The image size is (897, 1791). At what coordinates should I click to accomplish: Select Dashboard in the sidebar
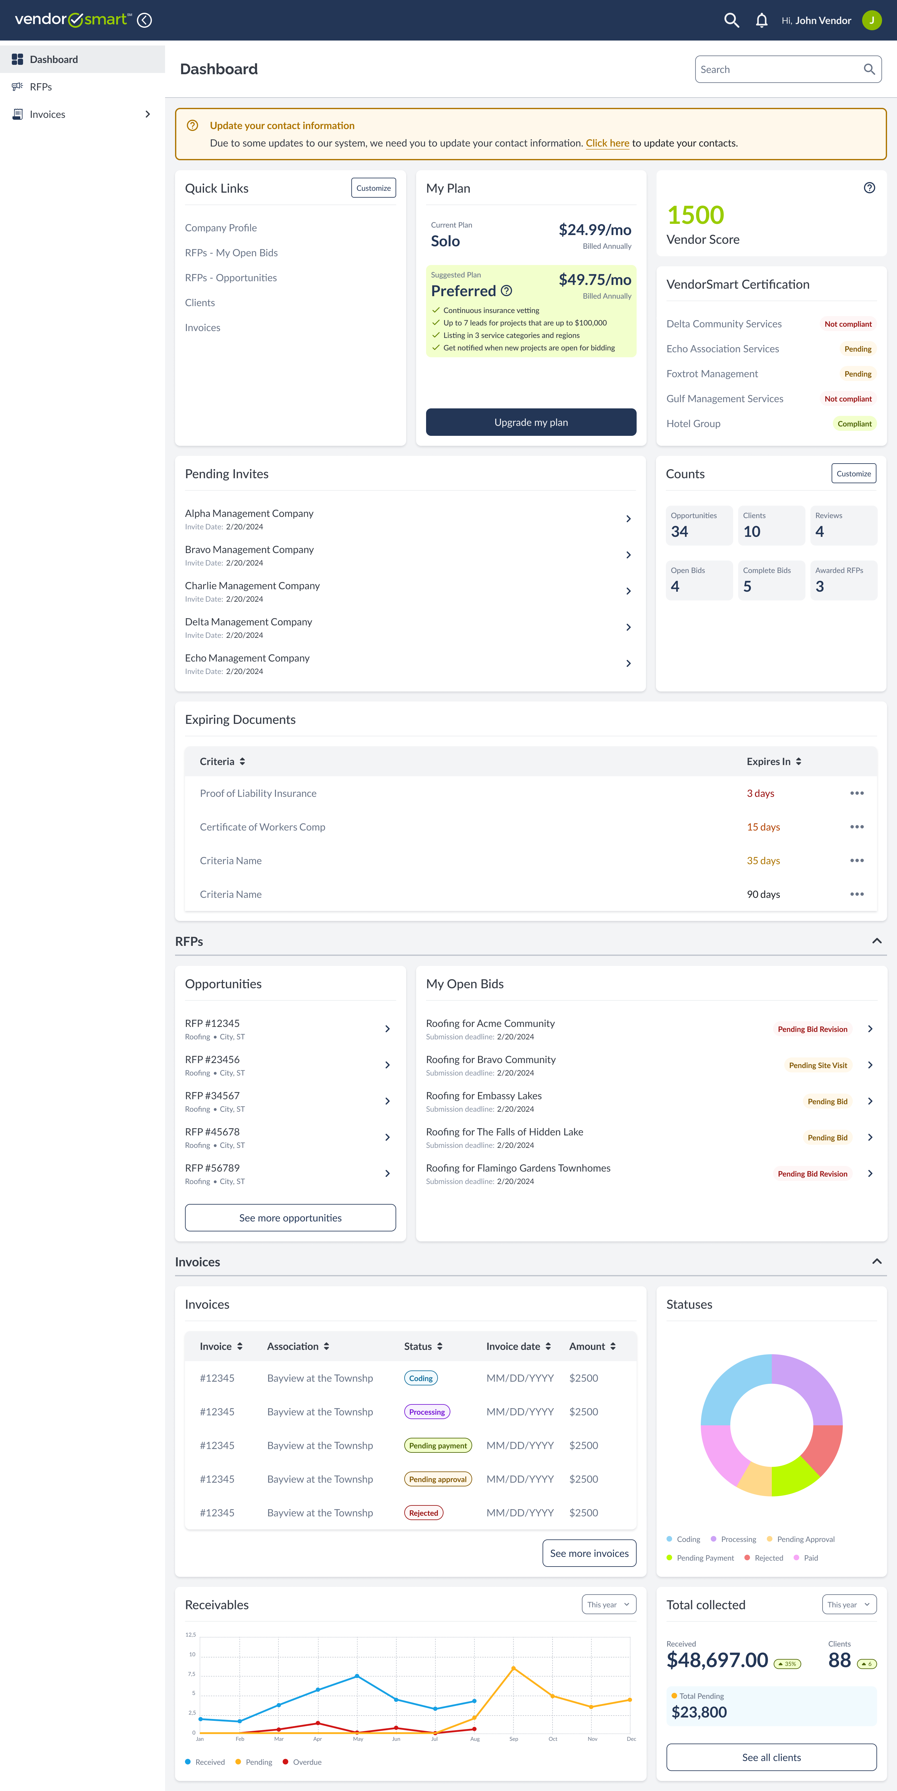click(54, 59)
